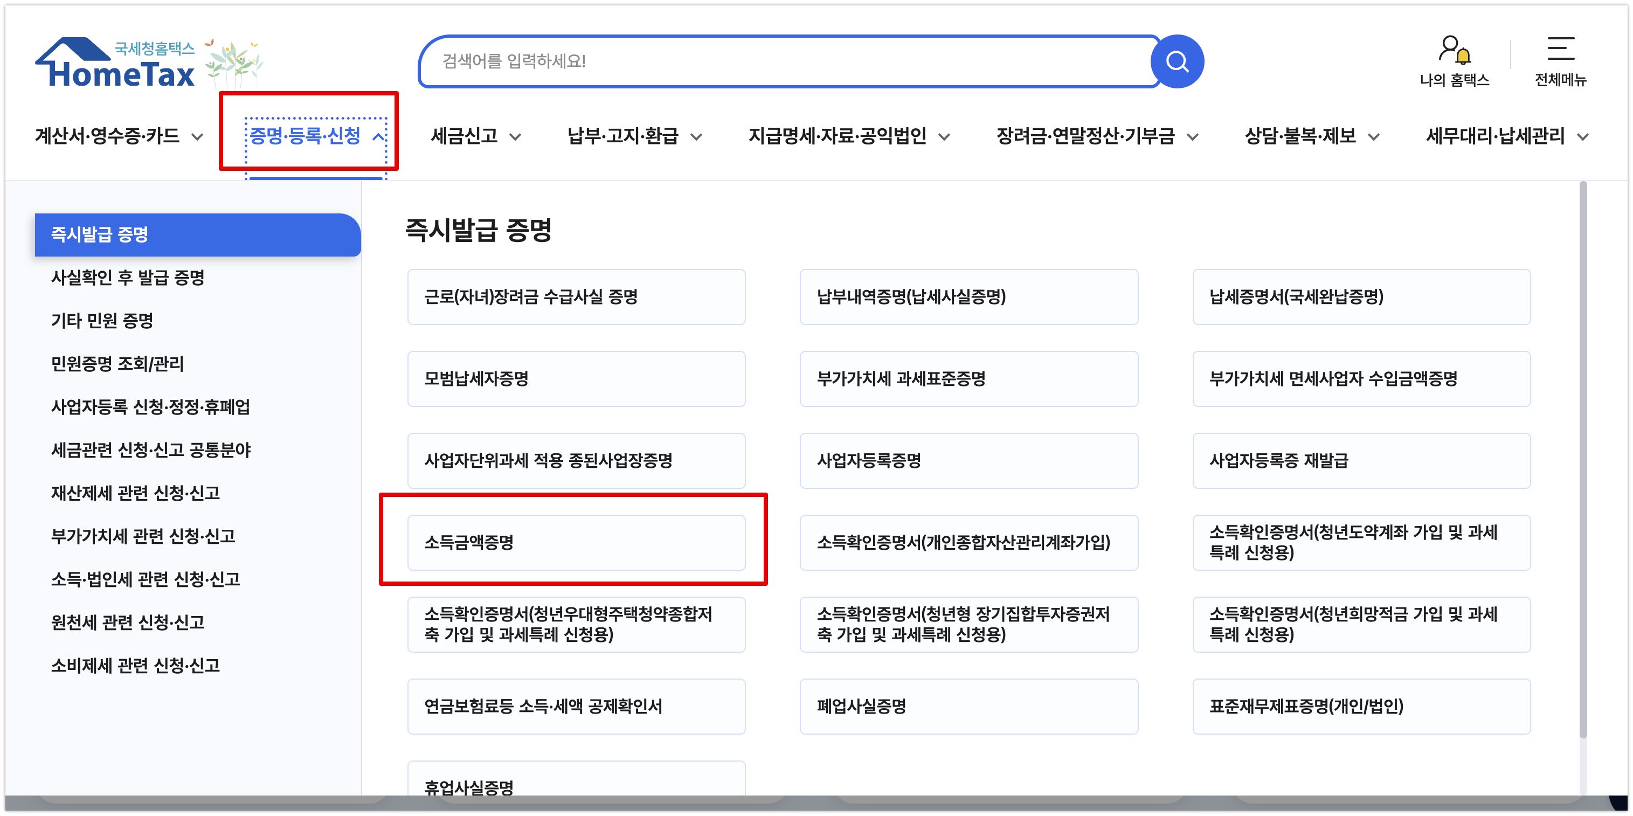1633x816 pixels.
Task: Expand 세금신고 menu chevron
Action: click(x=515, y=137)
